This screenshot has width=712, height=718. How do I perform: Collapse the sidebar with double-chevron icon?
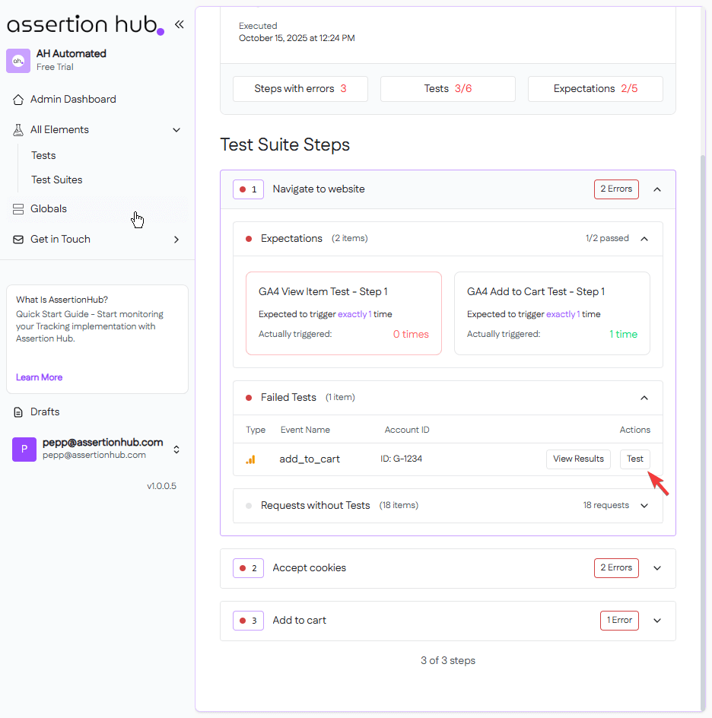(x=180, y=24)
